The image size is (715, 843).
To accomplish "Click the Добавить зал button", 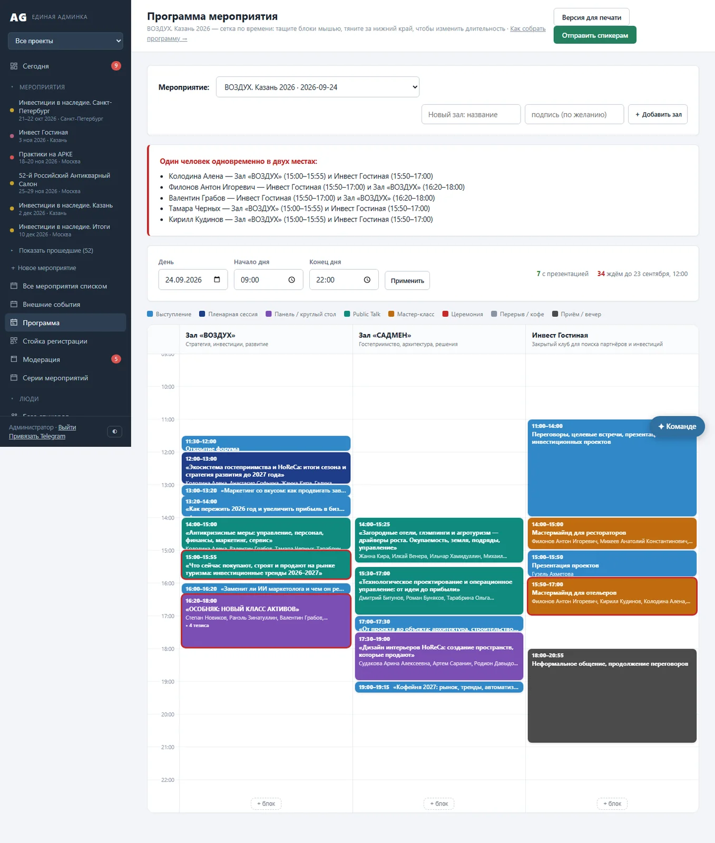I will pos(658,114).
